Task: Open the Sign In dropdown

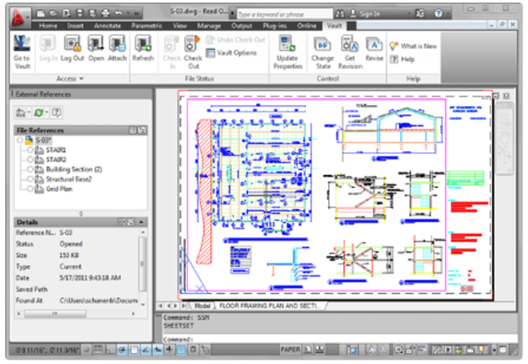Action: [x=409, y=14]
